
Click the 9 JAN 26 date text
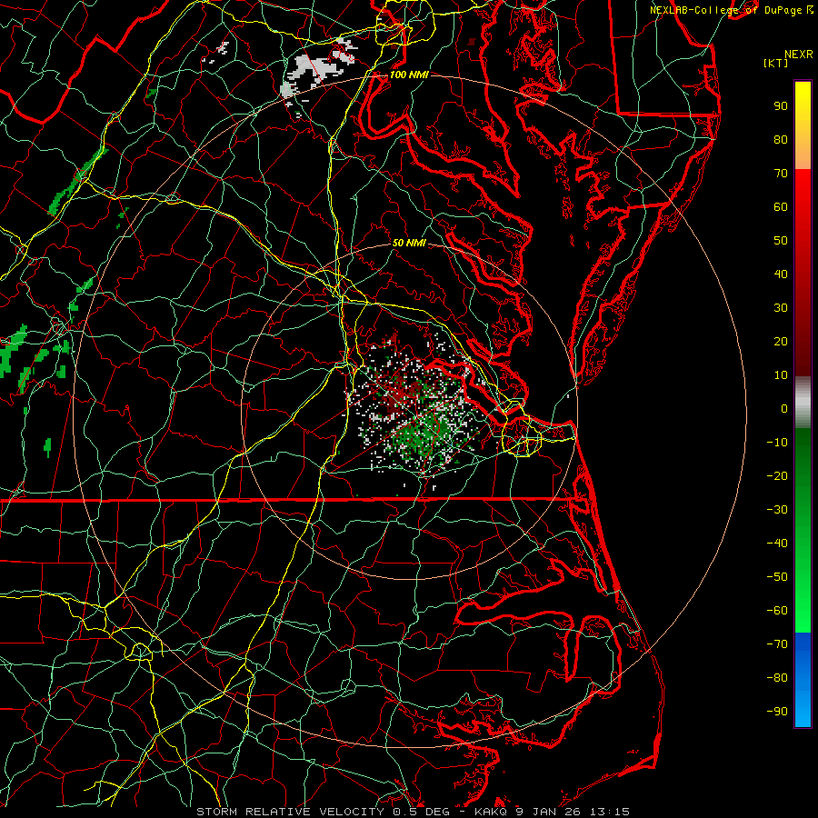coord(548,812)
